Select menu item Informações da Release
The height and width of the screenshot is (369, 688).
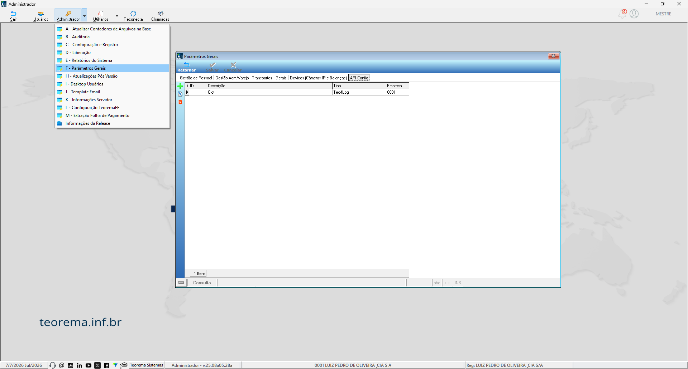click(112, 123)
